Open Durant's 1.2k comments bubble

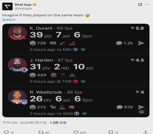click(x=124, y=43)
